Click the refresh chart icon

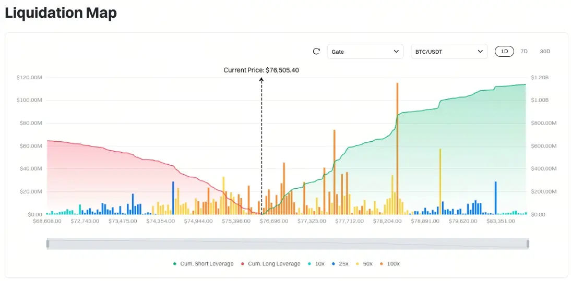316,51
